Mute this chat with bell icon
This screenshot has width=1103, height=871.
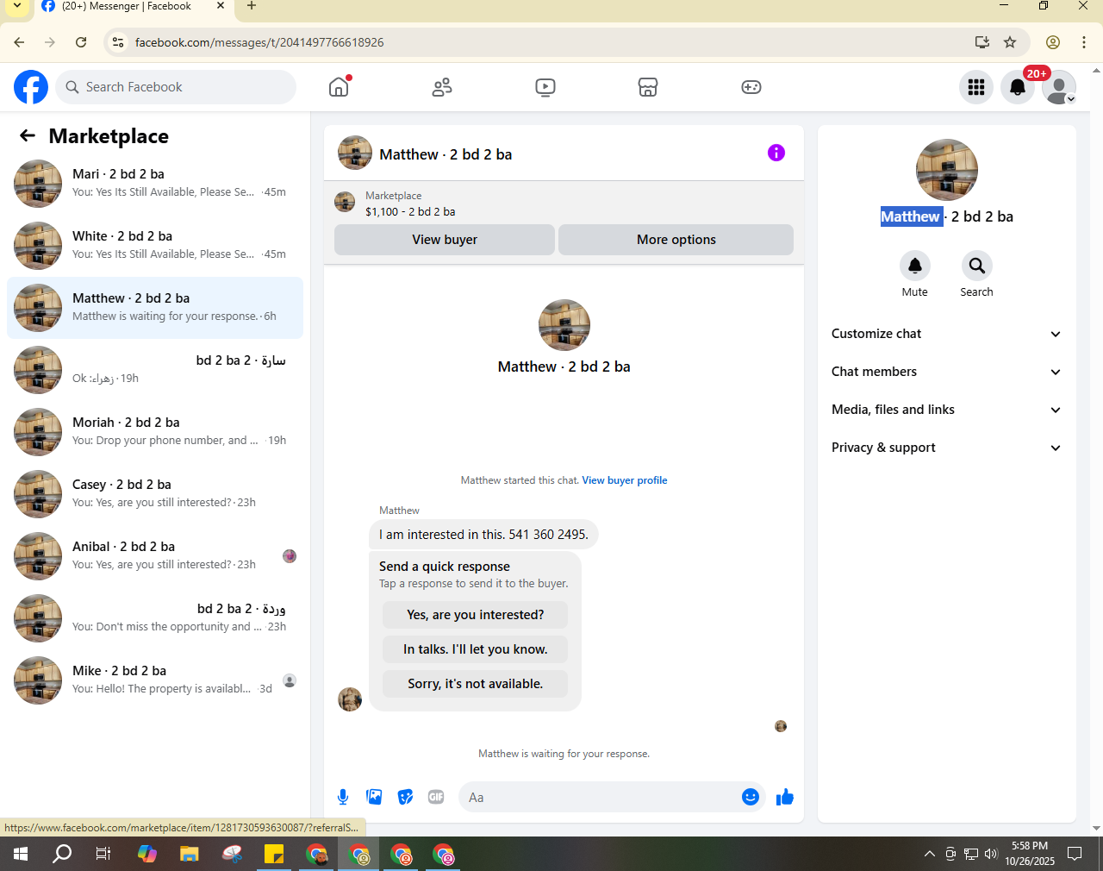coord(915,266)
